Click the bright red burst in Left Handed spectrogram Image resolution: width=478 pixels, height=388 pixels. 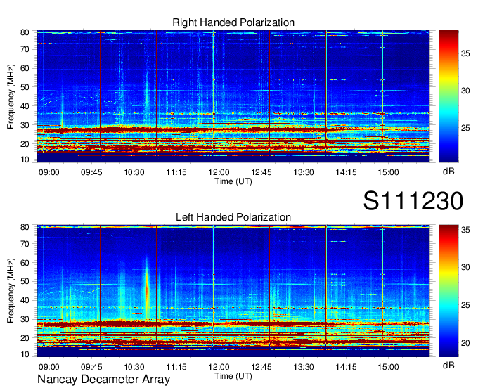(x=147, y=290)
